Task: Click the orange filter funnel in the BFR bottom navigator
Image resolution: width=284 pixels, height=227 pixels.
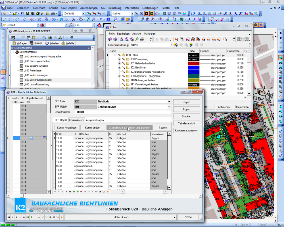Action: coord(62,217)
